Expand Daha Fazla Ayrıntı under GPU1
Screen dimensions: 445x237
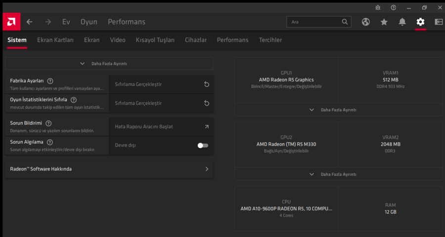tap(338, 110)
